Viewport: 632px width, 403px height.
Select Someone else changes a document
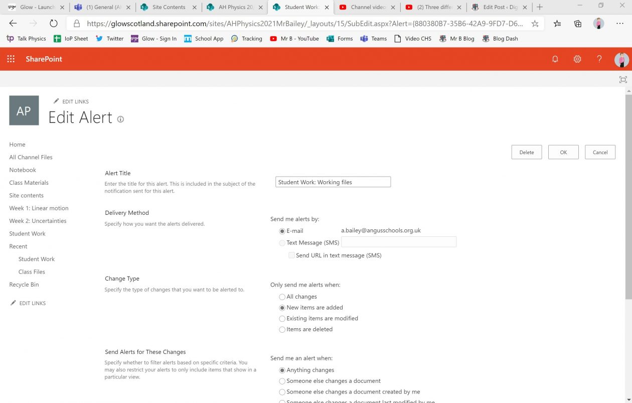[282, 381]
